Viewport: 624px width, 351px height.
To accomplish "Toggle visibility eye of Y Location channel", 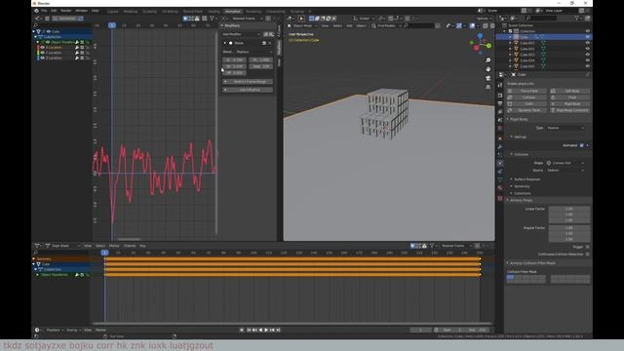I will coord(43,53).
